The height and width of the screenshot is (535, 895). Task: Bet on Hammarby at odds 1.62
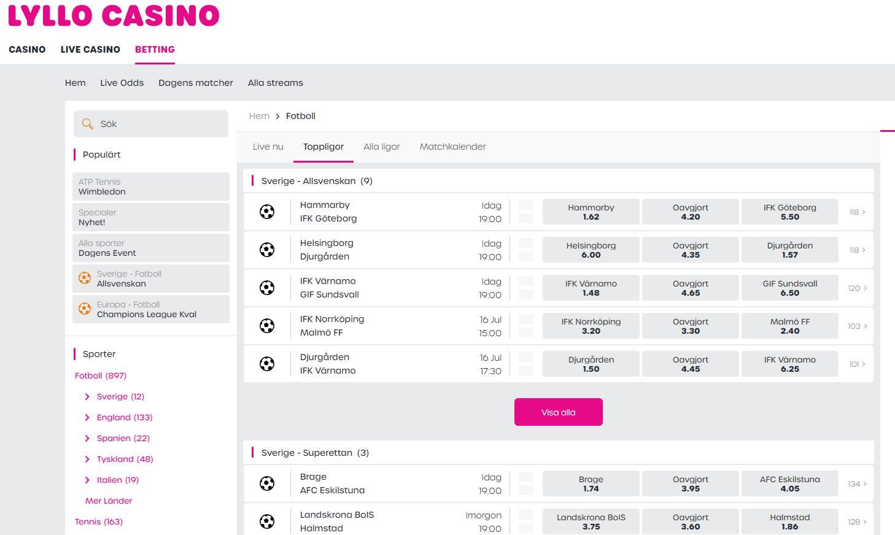click(x=591, y=212)
